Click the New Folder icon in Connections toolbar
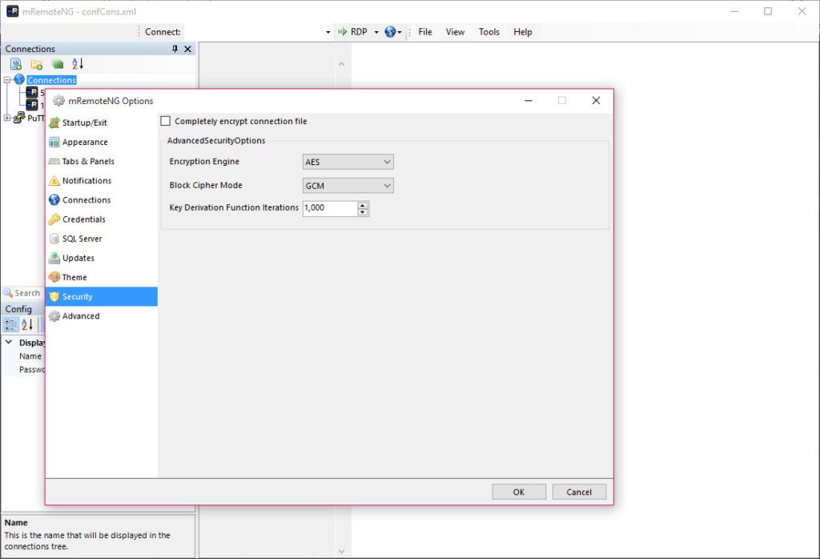 point(37,64)
